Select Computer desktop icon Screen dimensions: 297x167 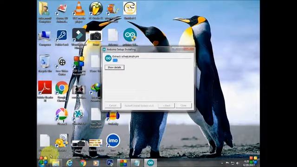coord(45,38)
